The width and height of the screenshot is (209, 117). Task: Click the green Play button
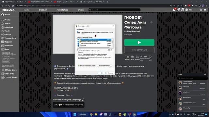139,43
